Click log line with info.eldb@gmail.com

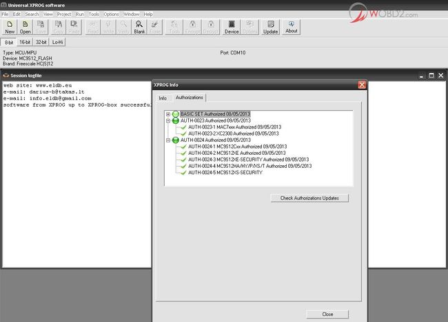coord(48,98)
